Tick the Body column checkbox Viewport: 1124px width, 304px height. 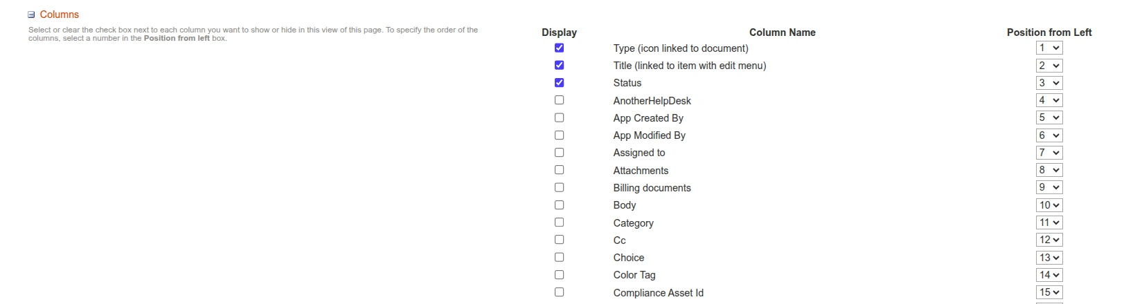click(559, 205)
